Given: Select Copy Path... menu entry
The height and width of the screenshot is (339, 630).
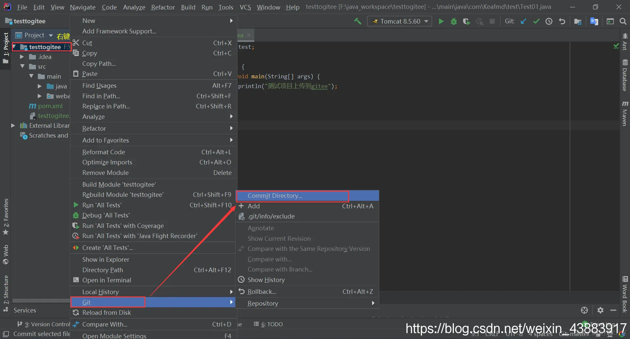Looking at the screenshot, I should click(x=154, y=64).
